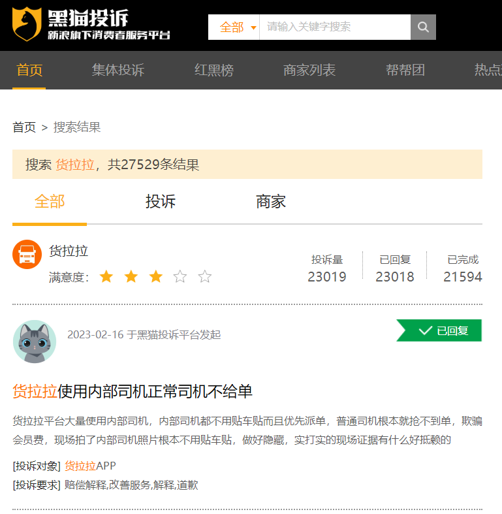The width and height of the screenshot is (502, 514).
Task: Switch to the 投诉 results tab
Action: coord(161,201)
